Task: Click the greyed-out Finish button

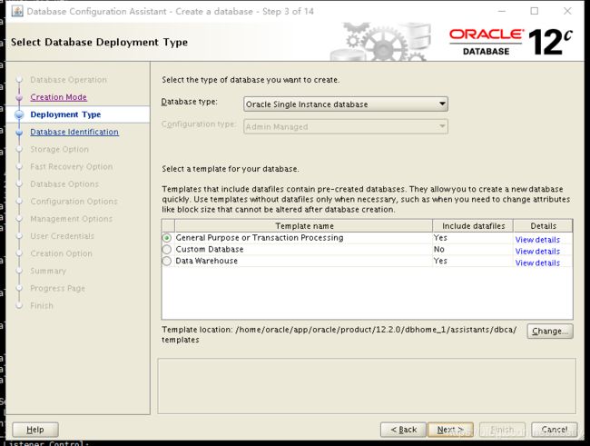Action: click(x=502, y=430)
